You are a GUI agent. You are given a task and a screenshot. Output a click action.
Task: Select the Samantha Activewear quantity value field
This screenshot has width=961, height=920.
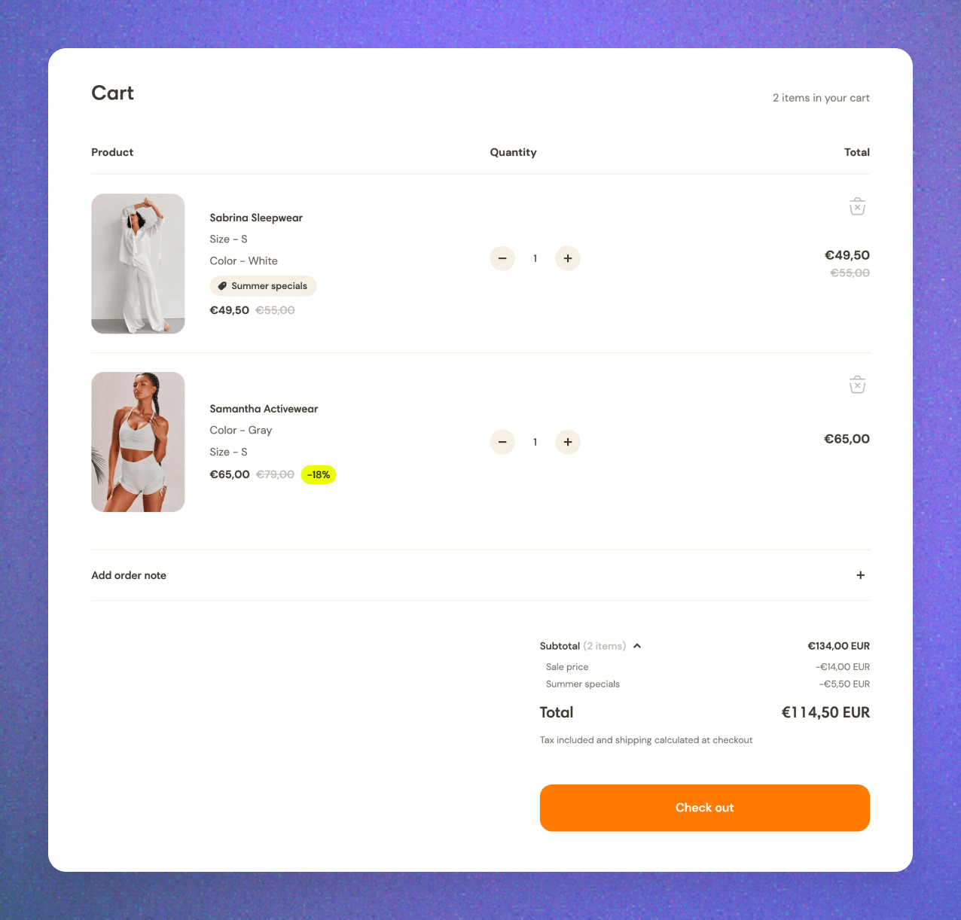pos(535,442)
